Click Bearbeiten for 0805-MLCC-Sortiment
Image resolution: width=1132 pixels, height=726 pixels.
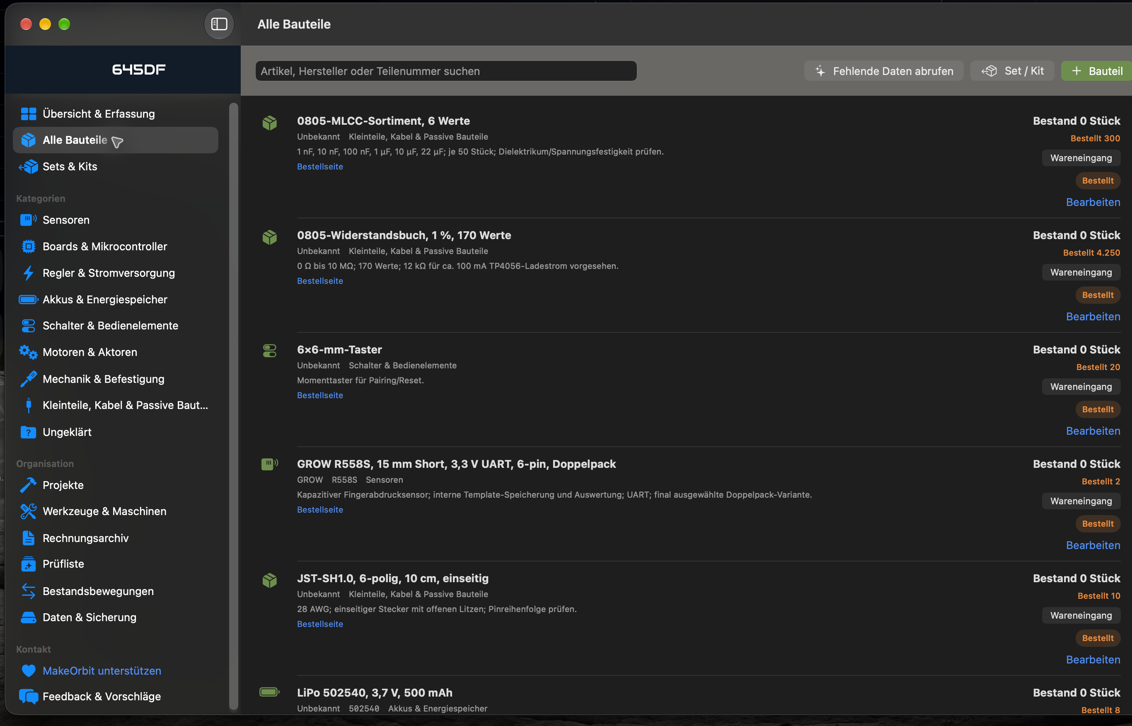point(1093,202)
